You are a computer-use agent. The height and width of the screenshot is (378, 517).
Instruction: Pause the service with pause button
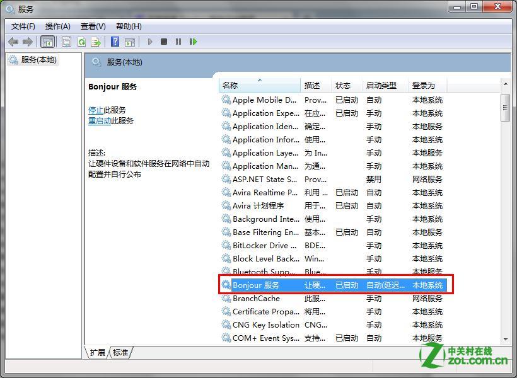tap(178, 42)
